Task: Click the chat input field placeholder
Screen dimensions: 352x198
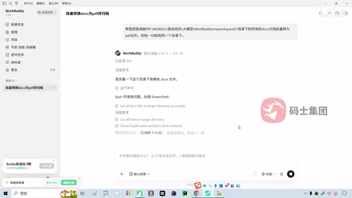Action: pos(162,156)
